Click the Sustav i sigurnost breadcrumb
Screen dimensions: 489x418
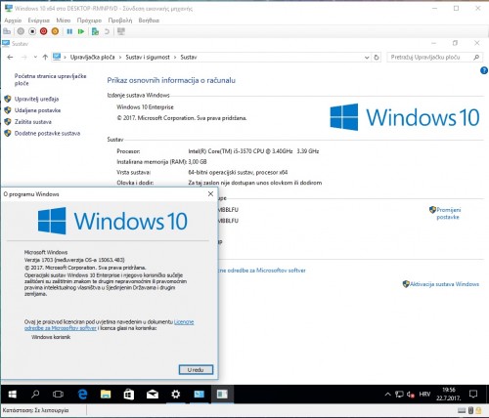148,58
